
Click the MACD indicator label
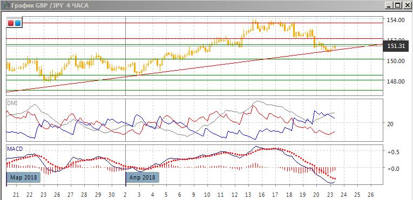tap(15, 149)
